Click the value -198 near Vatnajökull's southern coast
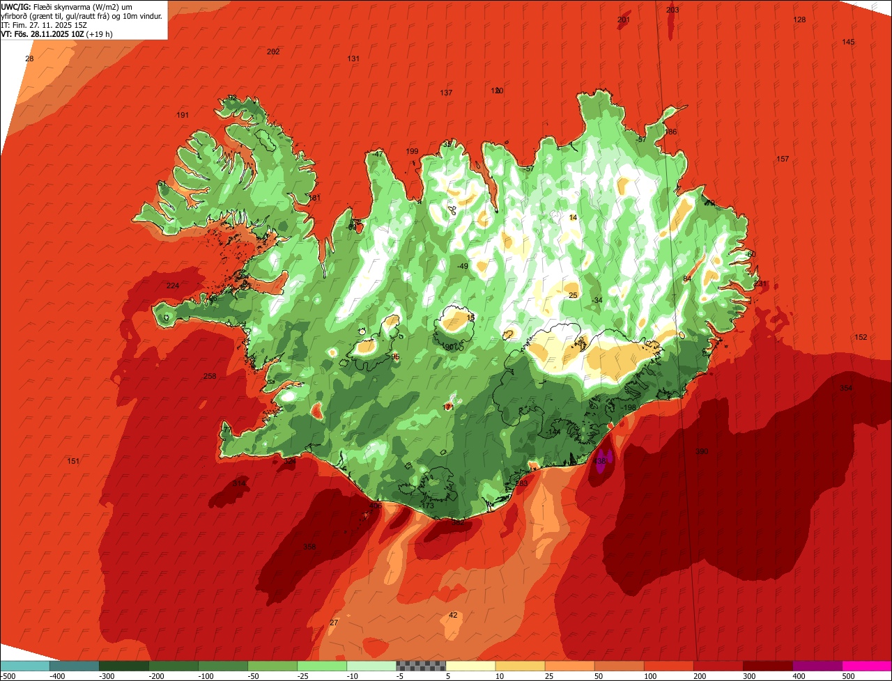The width and height of the screenshot is (892, 681). (x=629, y=408)
